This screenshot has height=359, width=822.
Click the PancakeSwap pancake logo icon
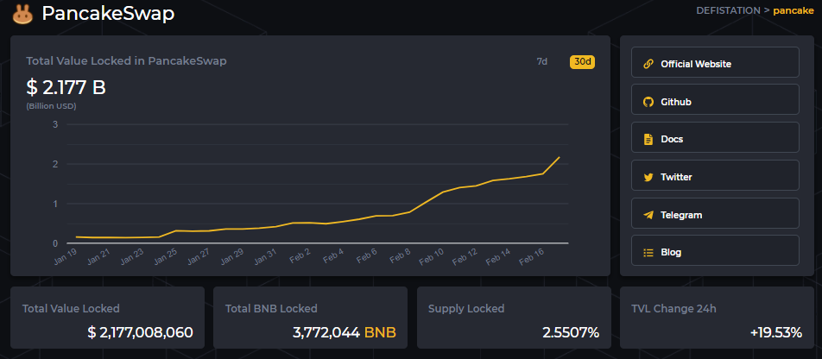click(x=23, y=14)
